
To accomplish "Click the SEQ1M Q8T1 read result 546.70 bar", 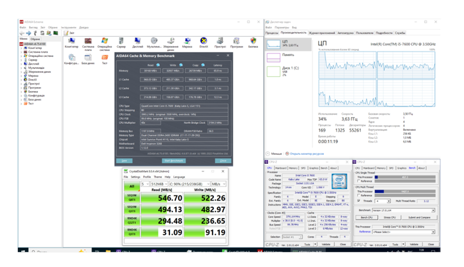I will tap(162, 198).
